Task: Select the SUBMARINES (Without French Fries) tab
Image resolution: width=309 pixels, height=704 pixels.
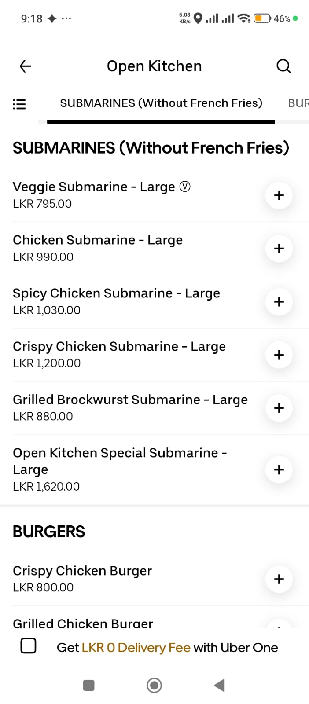Action: 161,103
